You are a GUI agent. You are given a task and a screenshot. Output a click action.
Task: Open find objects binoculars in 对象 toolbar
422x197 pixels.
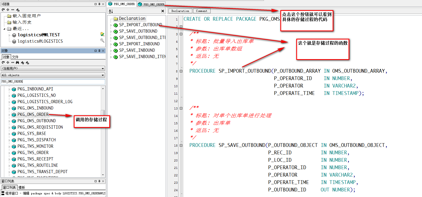click(x=18, y=63)
